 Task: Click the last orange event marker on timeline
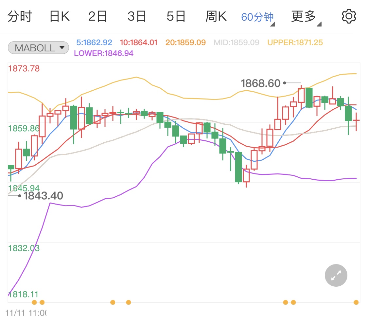[x=356, y=302]
